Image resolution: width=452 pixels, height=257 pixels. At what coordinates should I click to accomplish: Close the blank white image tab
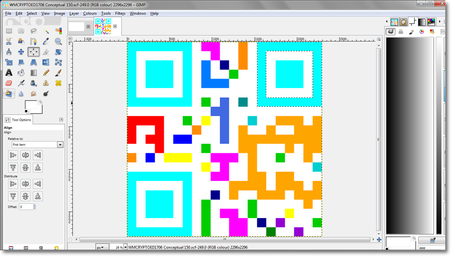click(x=88, y=26)
